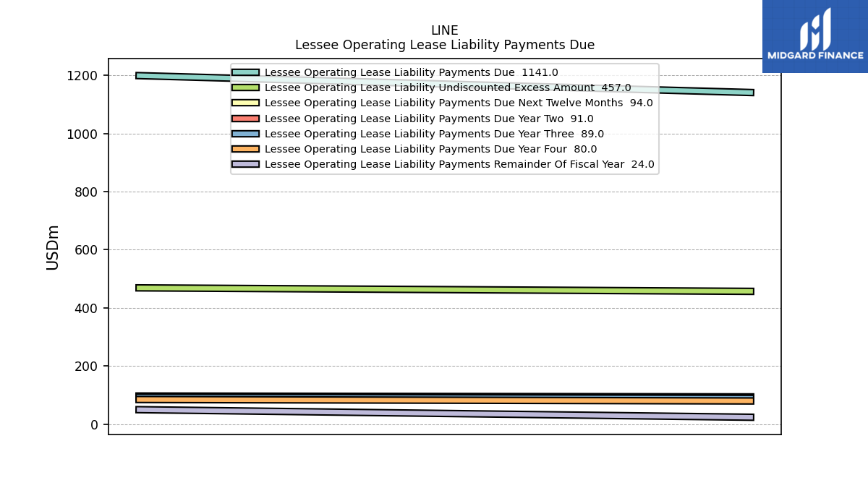
Task: Select the Undiscounted Excess Amount 457.0 label
Action: coord(448,87)
